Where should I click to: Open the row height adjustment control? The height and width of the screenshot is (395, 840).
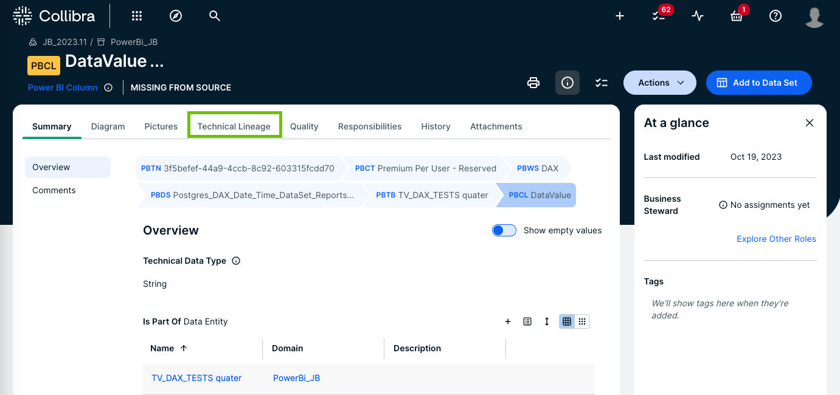(x=547, y=321)
